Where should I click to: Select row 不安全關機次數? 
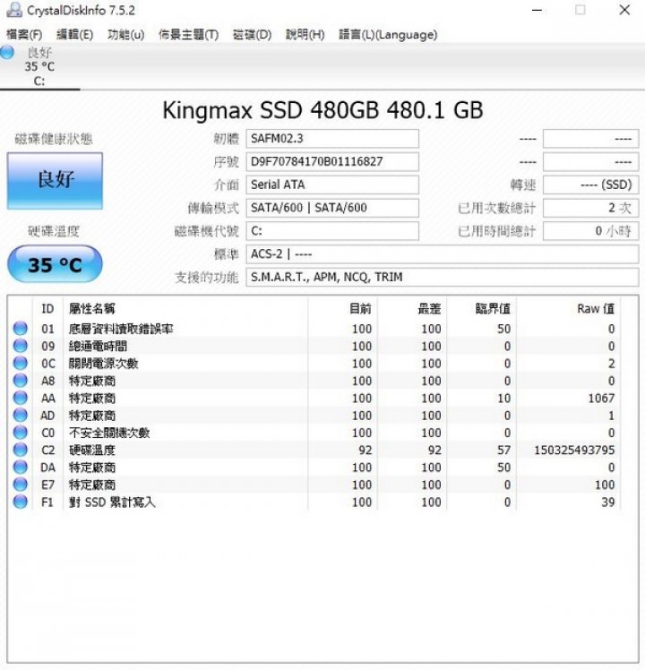316,433
